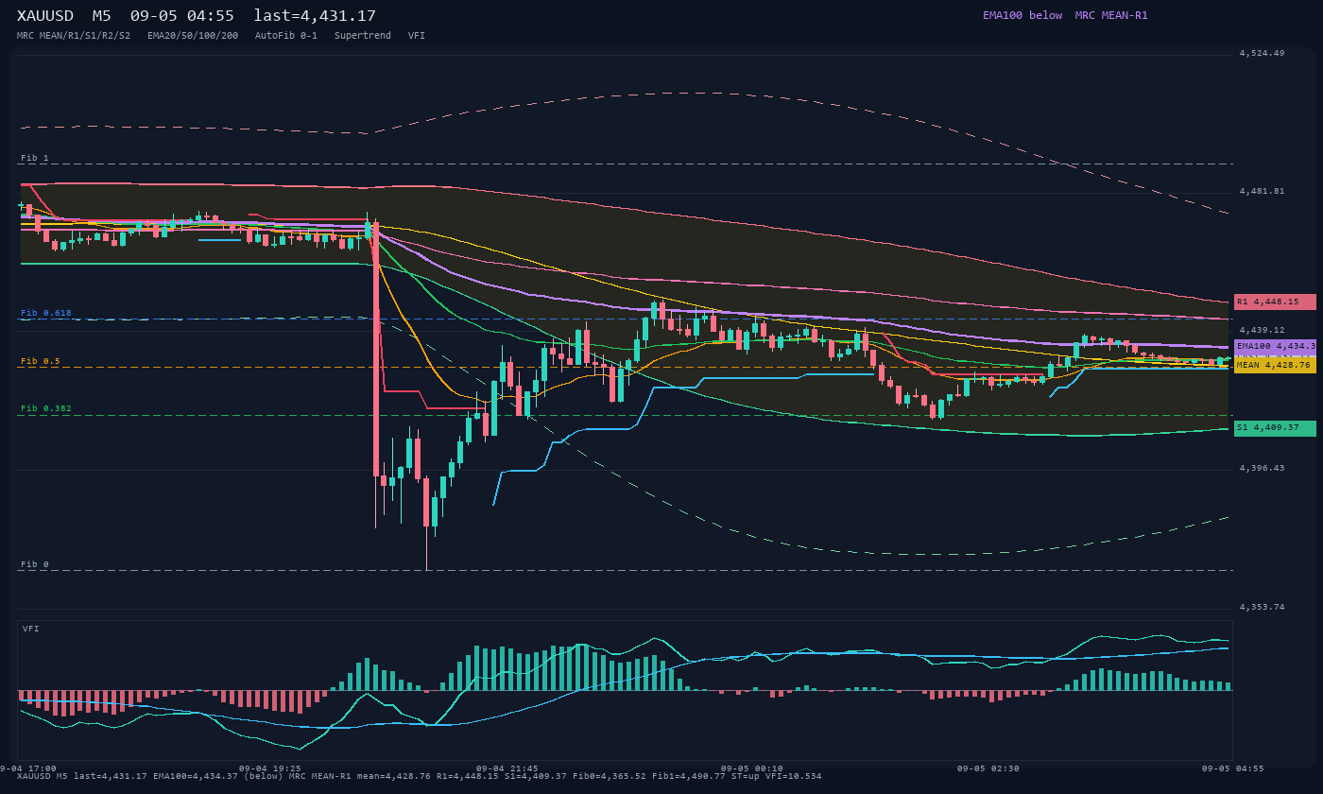Click the 09-04 21:45 time axis label

[507, 768]
